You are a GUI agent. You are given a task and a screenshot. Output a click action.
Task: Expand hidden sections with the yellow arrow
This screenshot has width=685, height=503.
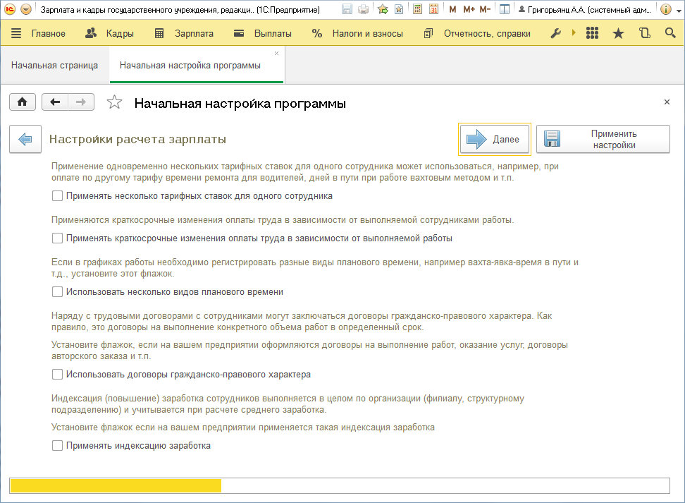coord(573,34)
